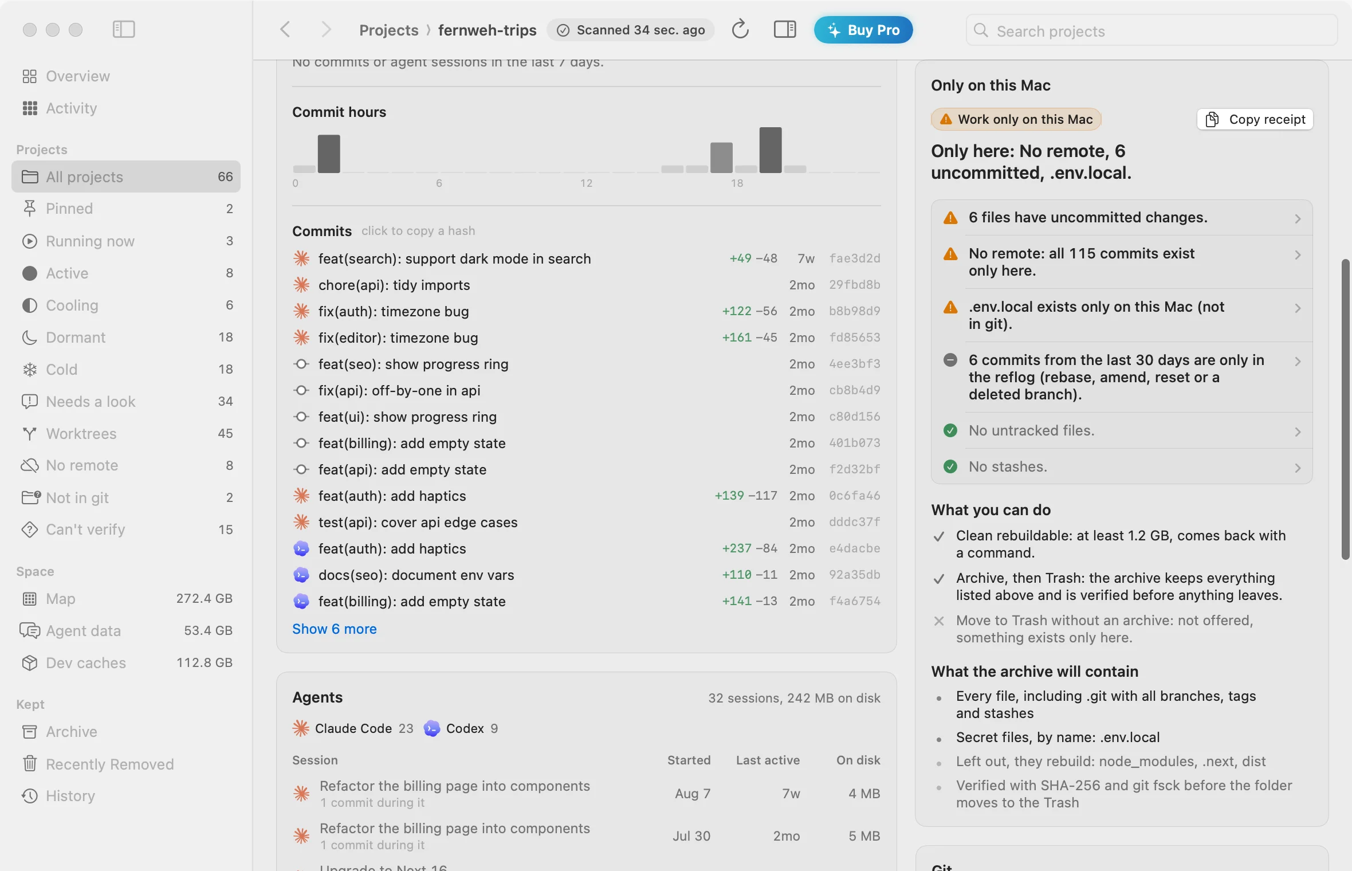
Task: Click the rescan refresh icon
Action: pyautogui.click(x=740, y=29)
